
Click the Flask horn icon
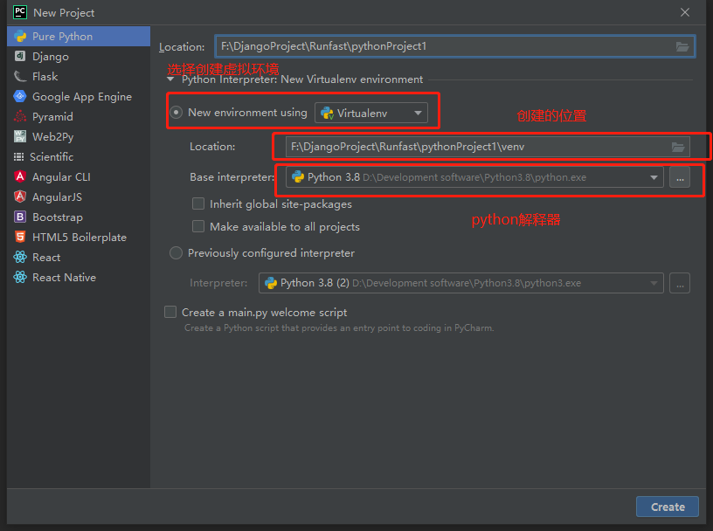pos(20,76)
